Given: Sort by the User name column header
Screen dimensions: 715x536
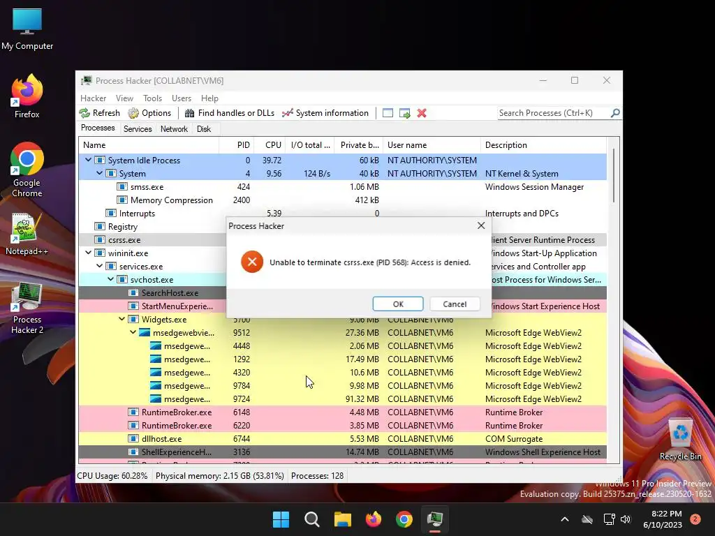Looking at the screenshot, I should [x=432, y=145].
